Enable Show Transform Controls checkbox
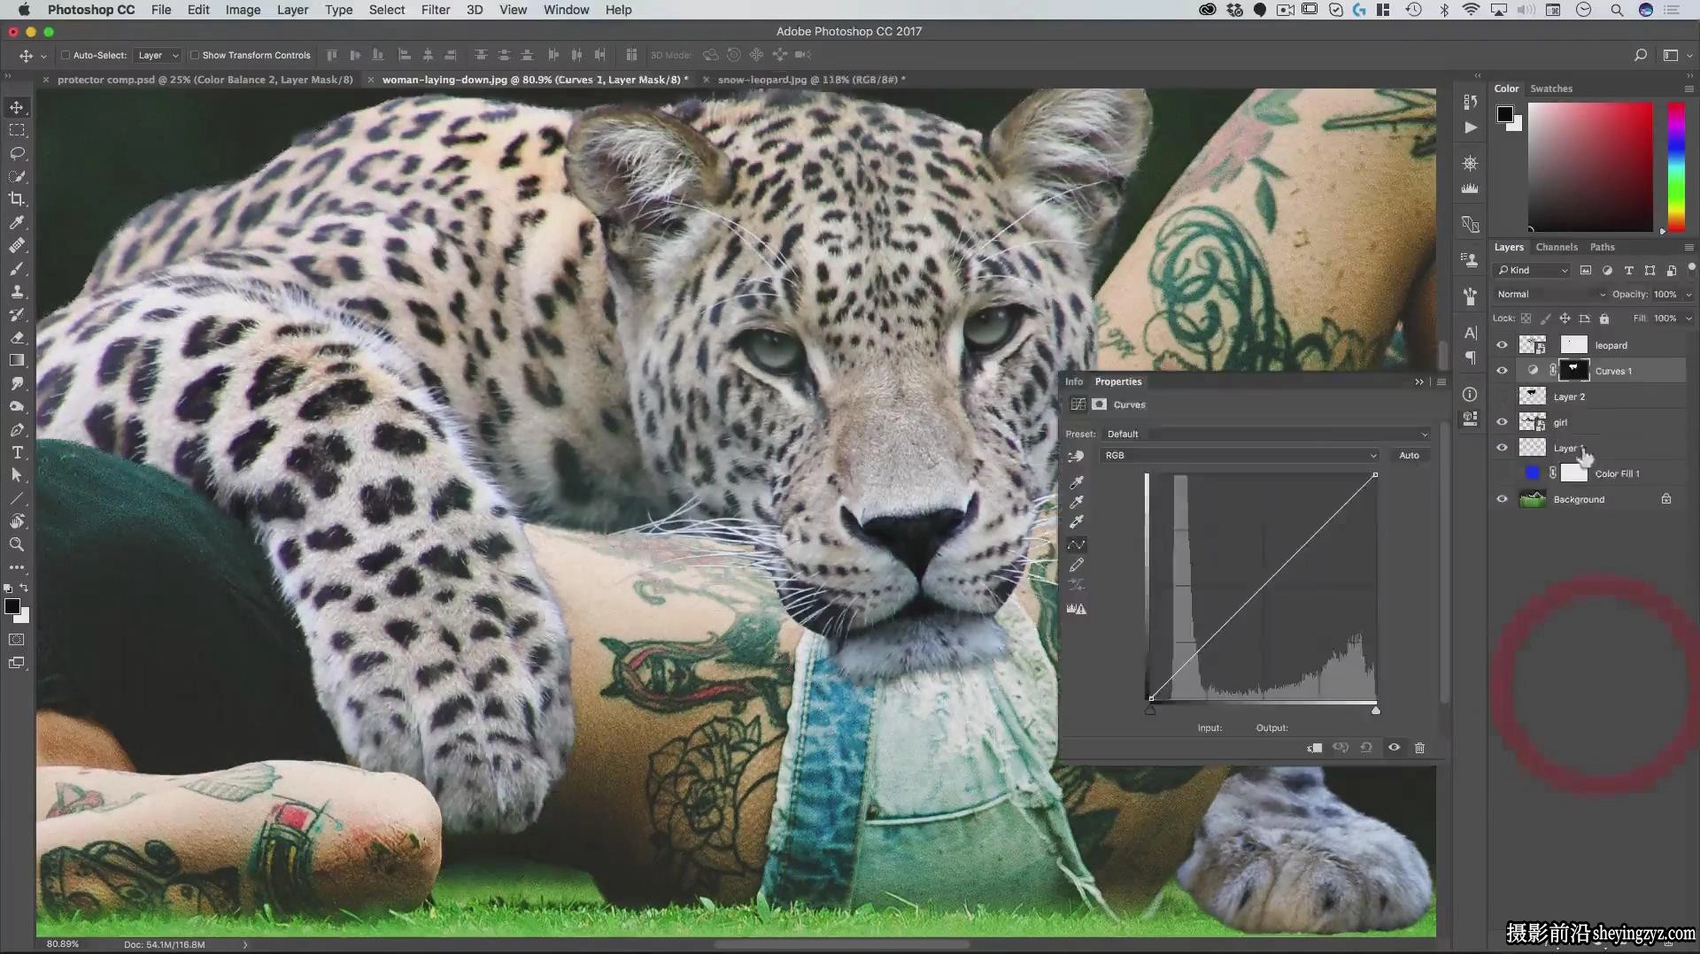1700x954 pixels. 195,55
